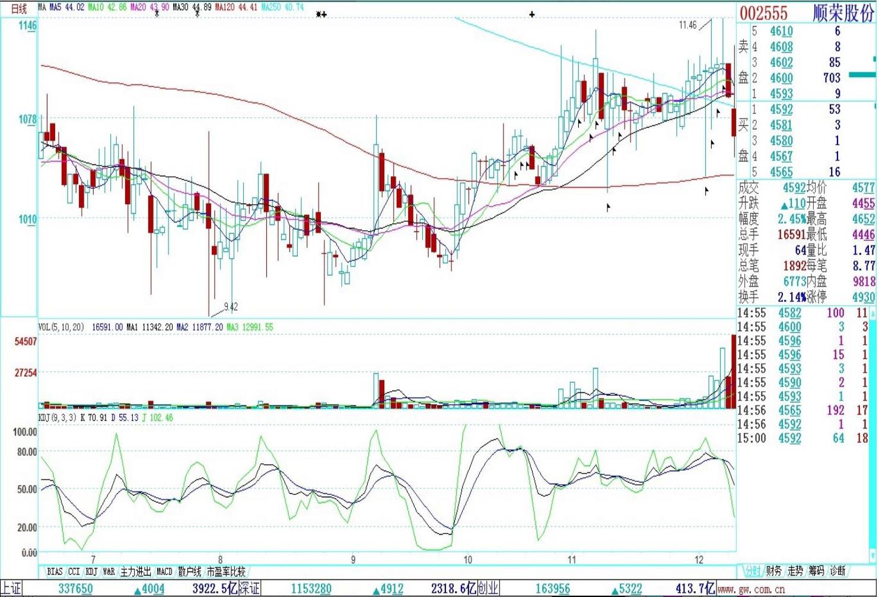Click the sell level 3 price 4602

pyautogui.click(x=781, y=62)
